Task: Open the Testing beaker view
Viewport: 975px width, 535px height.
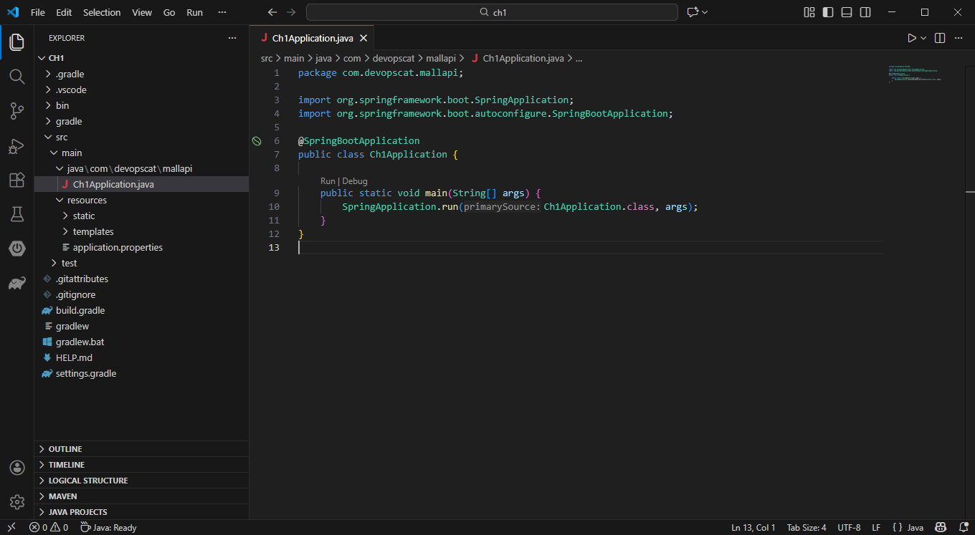Action: [17, 214]
